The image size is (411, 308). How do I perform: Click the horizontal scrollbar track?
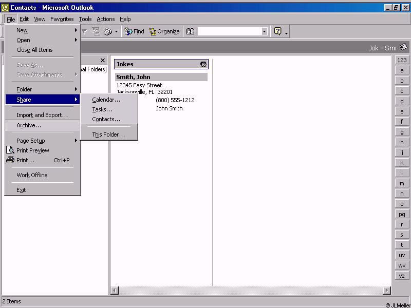pyautogui.click(x=251, y=290)
